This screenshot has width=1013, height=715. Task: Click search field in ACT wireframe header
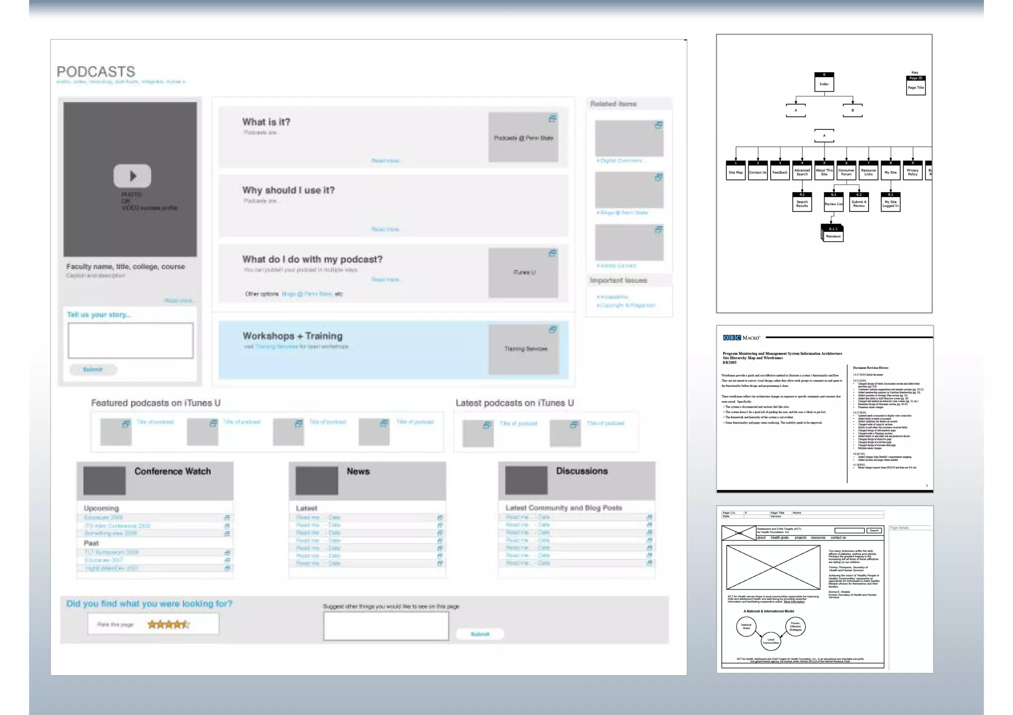point(849,530)
